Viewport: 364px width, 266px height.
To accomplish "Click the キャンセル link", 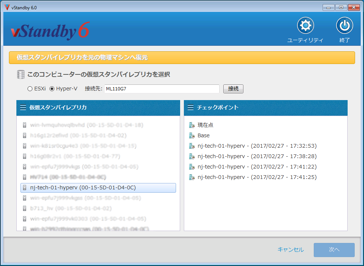I will tap(290, 250).
